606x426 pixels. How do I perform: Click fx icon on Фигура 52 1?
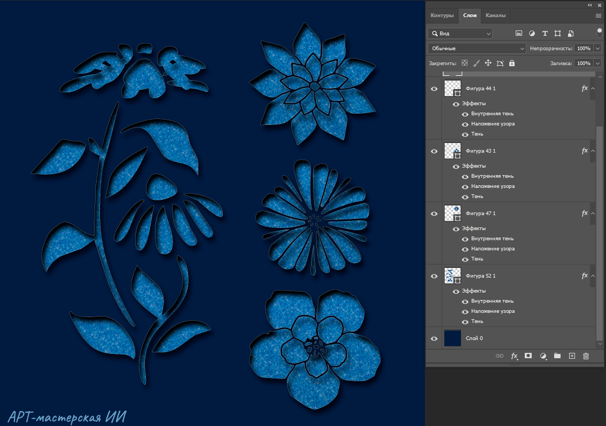585,276
